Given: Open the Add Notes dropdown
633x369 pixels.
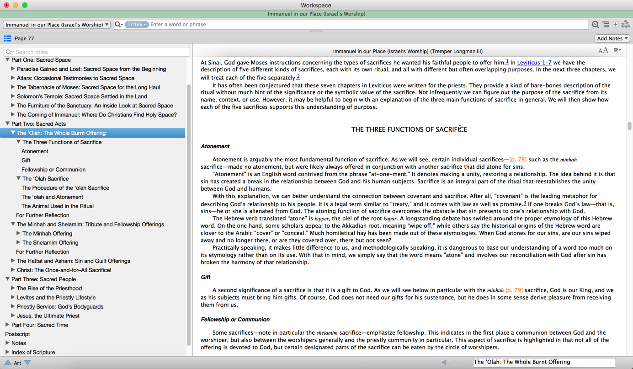Looking at the screenshot, I should click(612, 38).
